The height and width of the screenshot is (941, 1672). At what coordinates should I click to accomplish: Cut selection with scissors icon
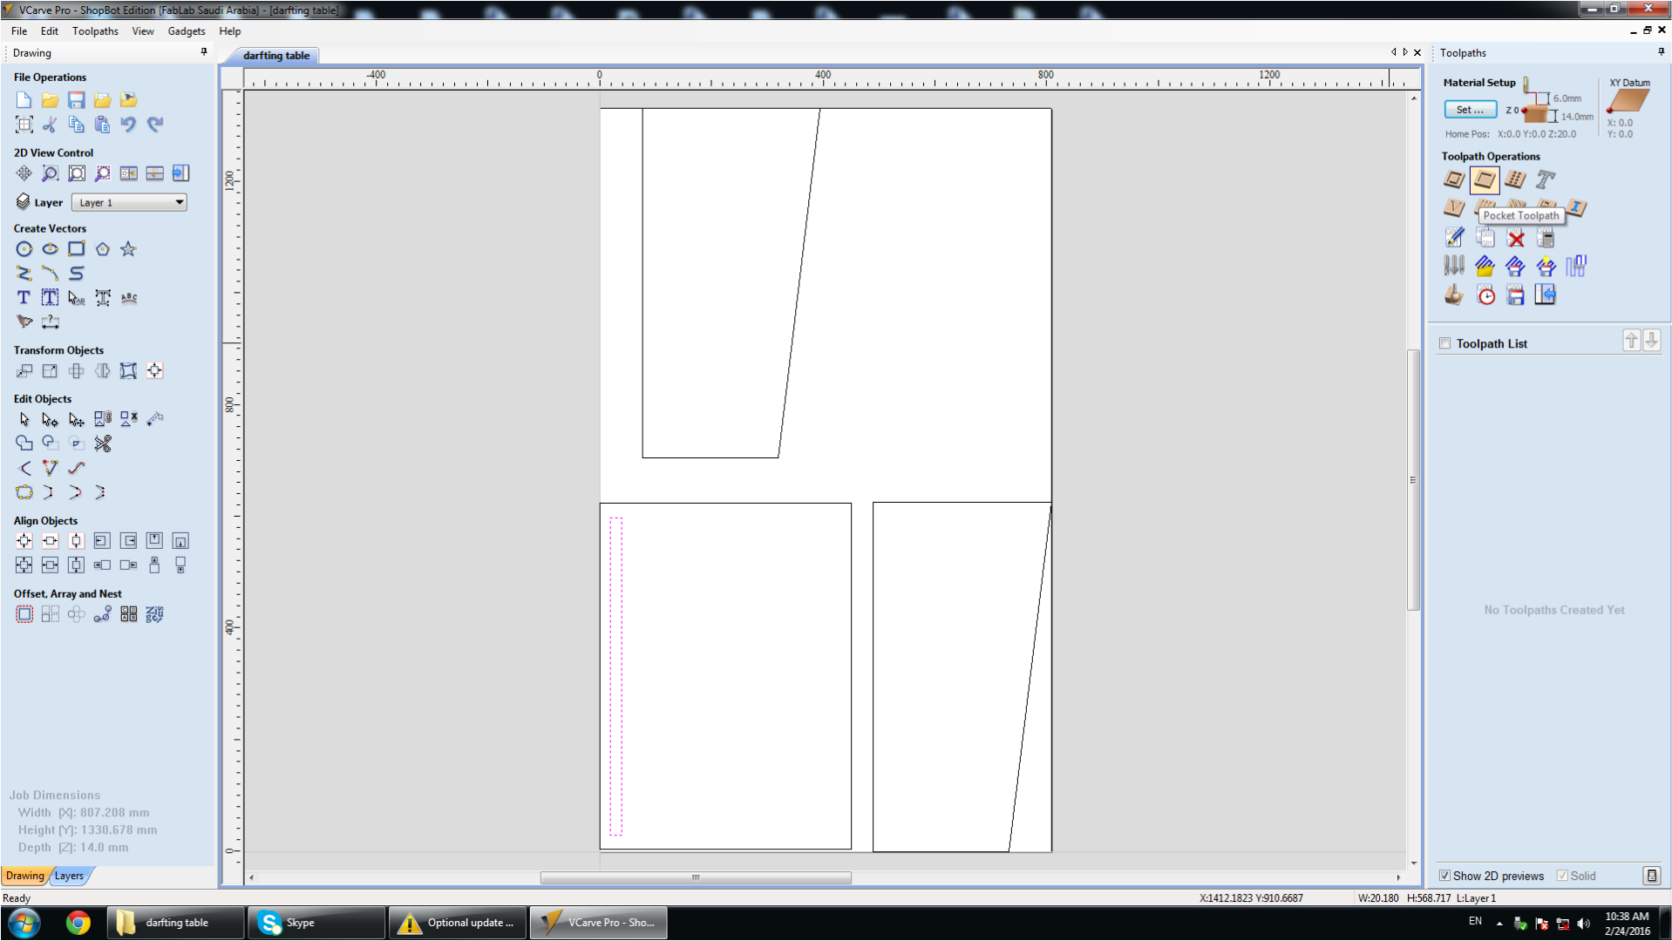[x=51, y=125]
